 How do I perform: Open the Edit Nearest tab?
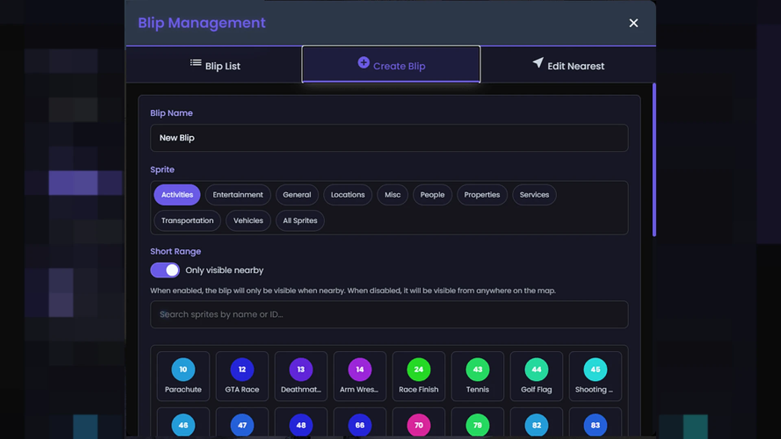(568, 65)
